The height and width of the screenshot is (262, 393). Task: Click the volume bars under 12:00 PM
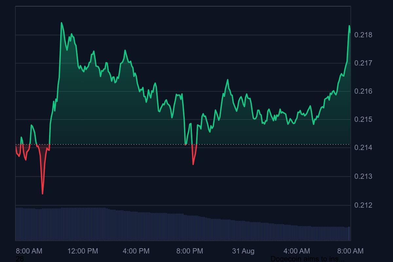[83, 224]
